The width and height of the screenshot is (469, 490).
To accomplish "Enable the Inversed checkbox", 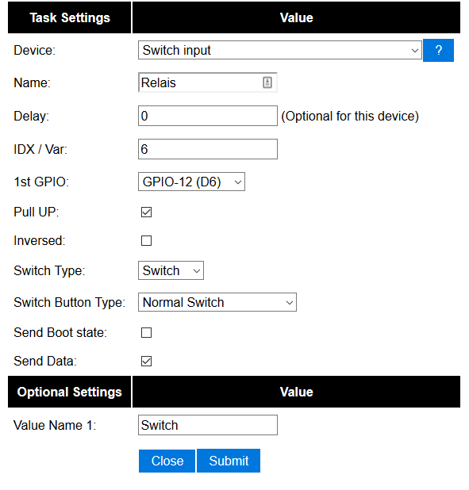I will pyautogui.click(x=147, y=240).
